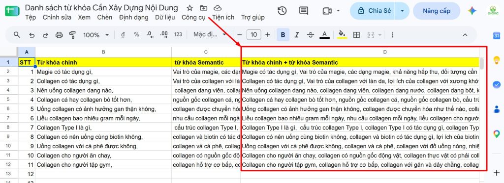Toggle bold formatting
This screenshot has width=504, height=183.
[283, 35]
